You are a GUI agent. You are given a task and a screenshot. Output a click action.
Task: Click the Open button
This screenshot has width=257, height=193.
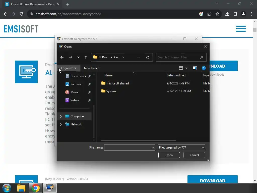169,155
